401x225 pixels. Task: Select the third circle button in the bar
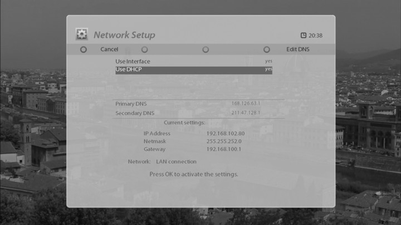pyautogui.click(x=206, y=49)
